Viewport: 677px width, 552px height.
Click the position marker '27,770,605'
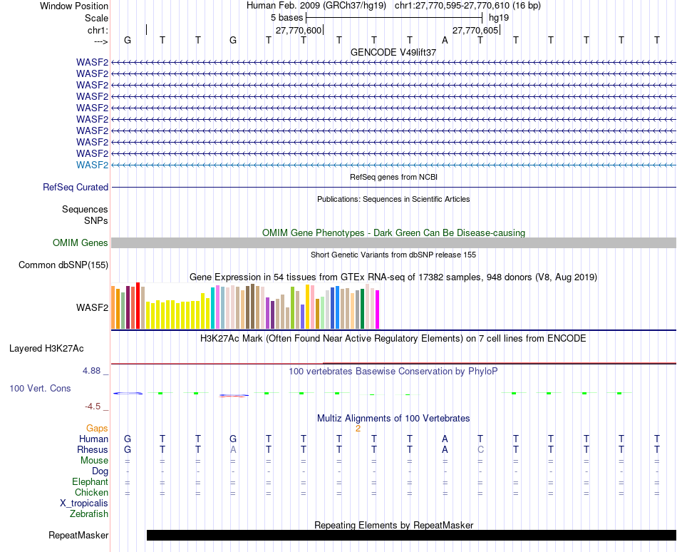tap(475, 30)
